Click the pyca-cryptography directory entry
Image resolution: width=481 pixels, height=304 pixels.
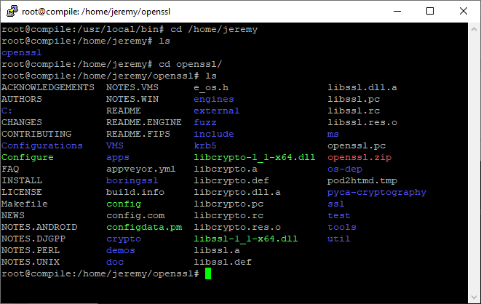tap(377, 192)
